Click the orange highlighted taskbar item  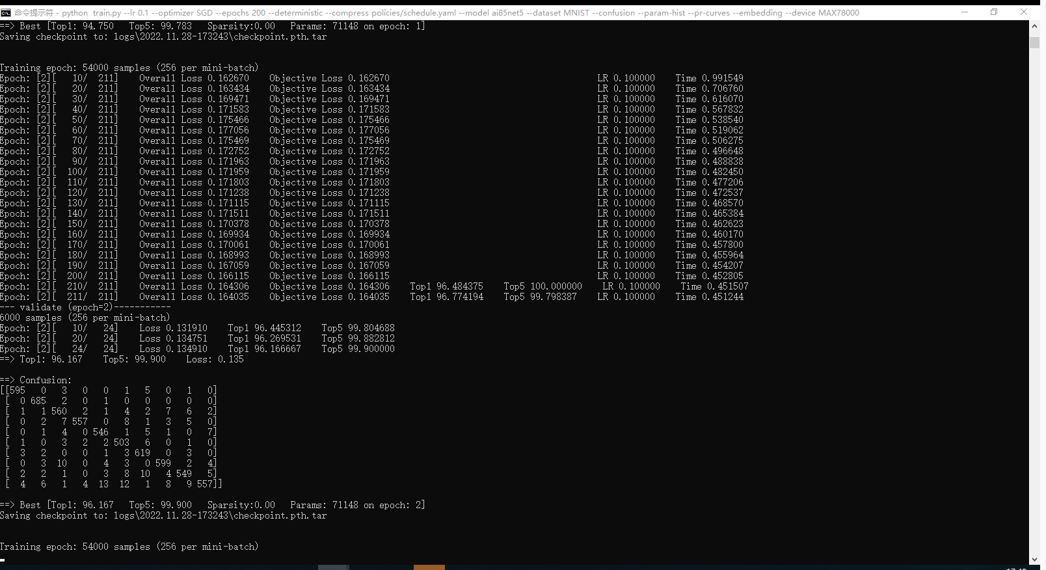coord(429,567)
